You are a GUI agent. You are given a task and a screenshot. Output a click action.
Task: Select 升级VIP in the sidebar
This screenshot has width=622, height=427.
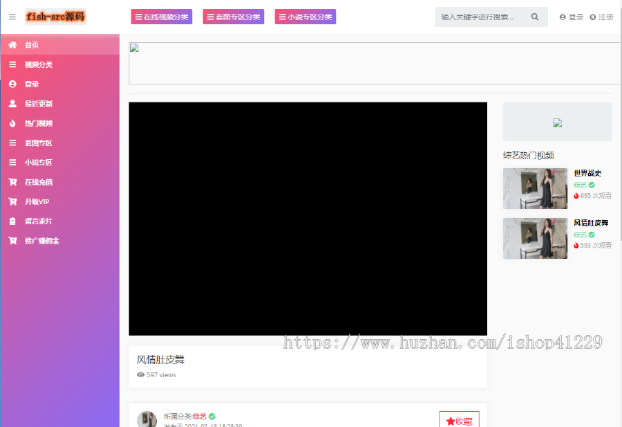[x=60, y=201]
